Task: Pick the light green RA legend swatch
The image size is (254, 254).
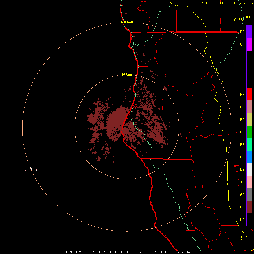Action: [x=249, y=144]
